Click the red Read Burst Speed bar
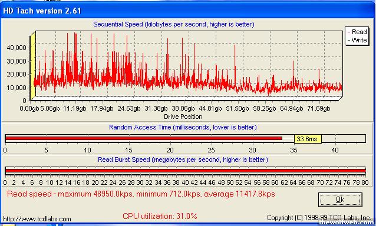This screenshot has height=226, width=376. click(x=186, y=171)
